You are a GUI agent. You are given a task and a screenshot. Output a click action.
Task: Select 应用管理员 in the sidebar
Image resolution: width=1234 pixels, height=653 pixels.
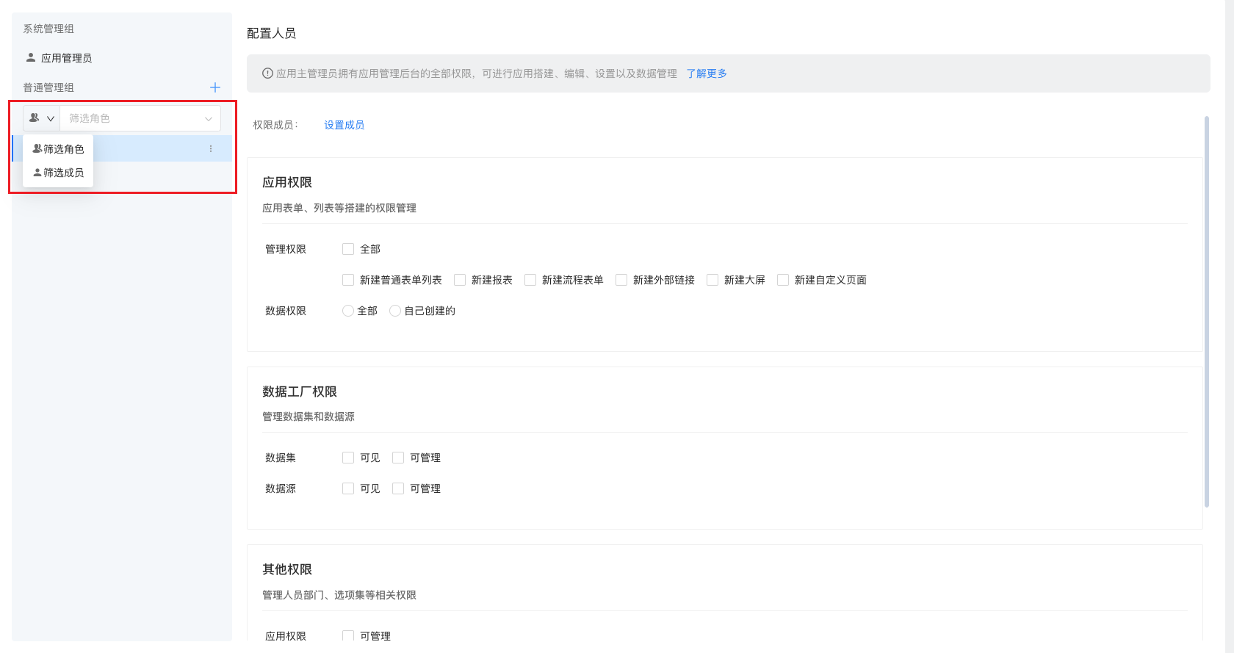coord(66,58)
